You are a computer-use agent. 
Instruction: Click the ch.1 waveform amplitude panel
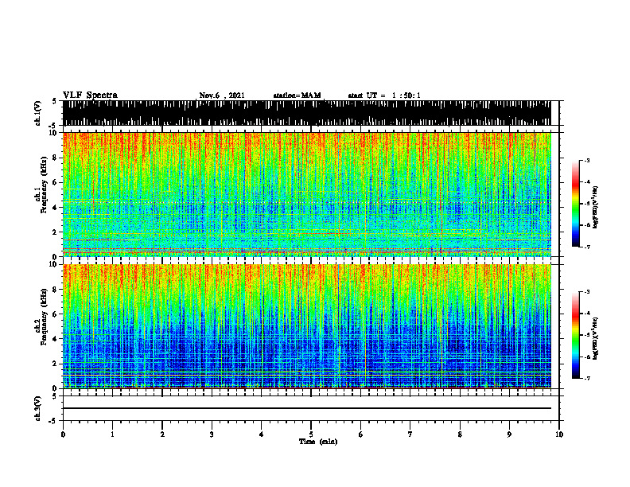(307, 113)
